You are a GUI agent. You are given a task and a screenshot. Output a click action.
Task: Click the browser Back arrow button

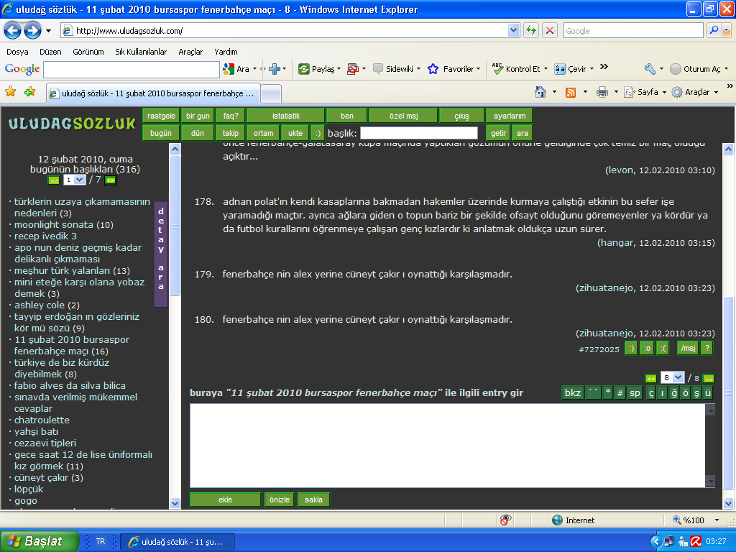click(13, 31)
